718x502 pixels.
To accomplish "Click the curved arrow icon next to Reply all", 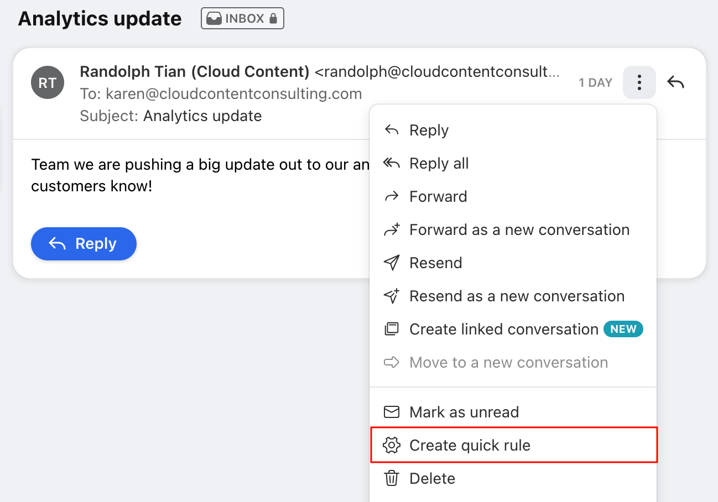I will tap(392, 163).
